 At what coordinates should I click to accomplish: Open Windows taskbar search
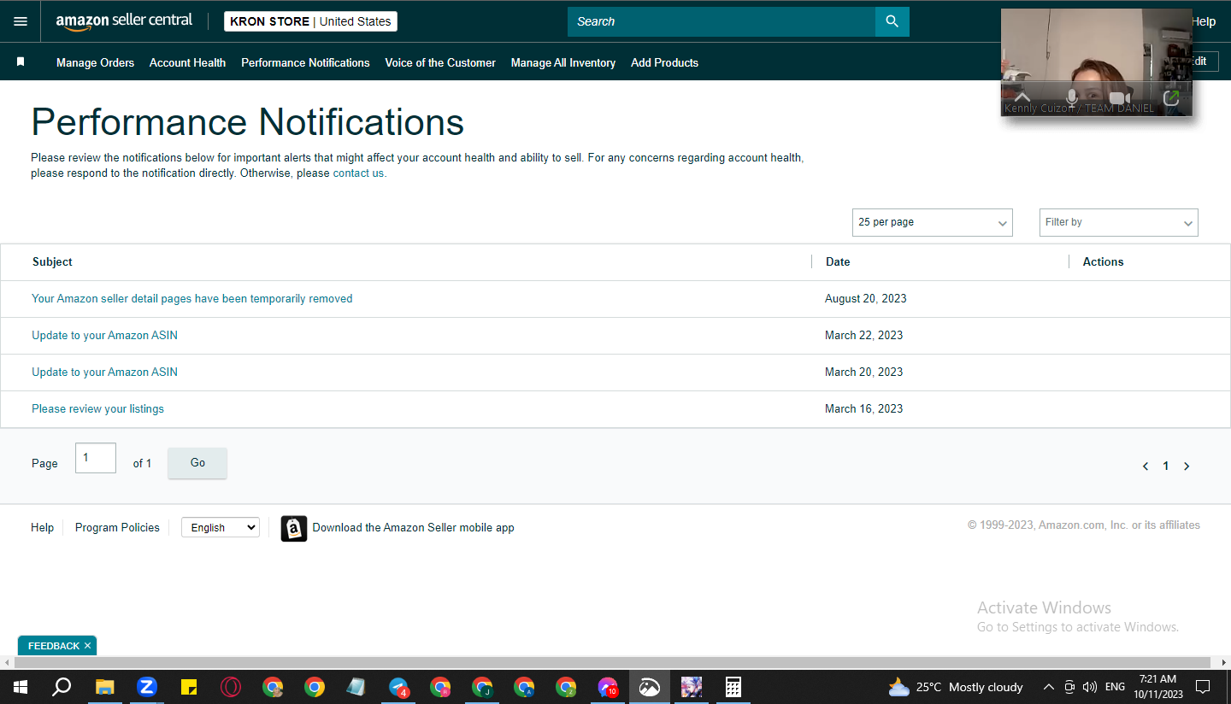coord(62,687)
